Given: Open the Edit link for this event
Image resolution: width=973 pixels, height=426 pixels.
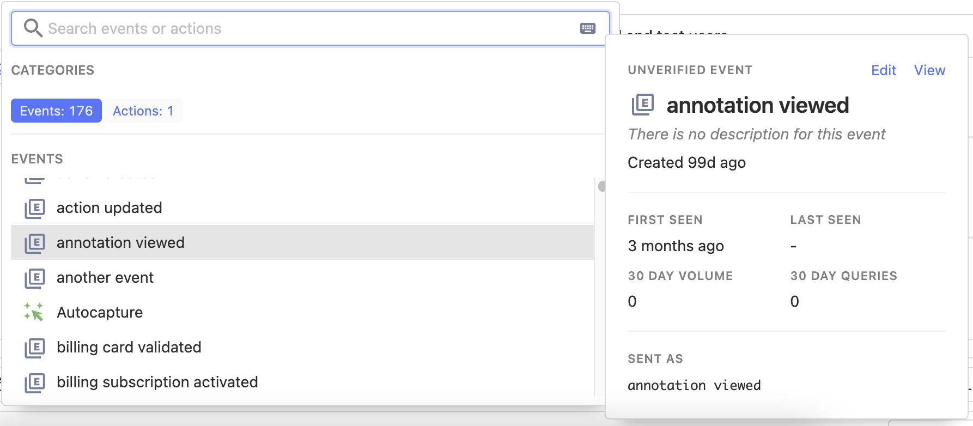Looking at the screenshot, I should point(883,70).
